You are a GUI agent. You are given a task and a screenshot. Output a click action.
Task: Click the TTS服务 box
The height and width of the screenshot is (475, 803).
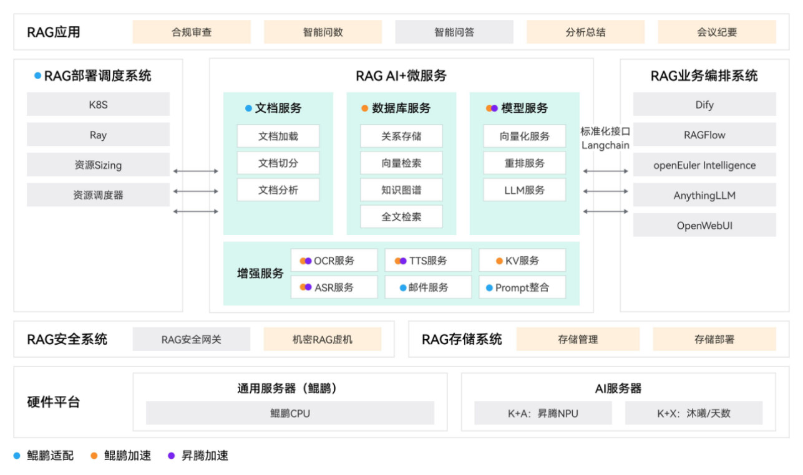[428, 261]
